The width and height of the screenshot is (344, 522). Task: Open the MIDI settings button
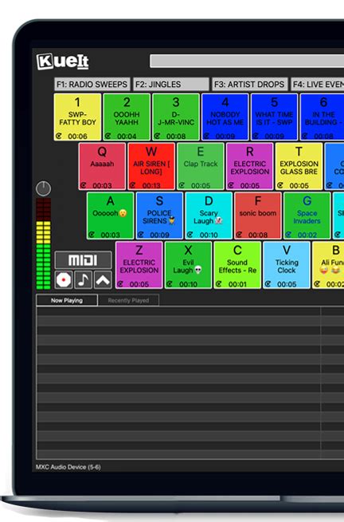83,260
